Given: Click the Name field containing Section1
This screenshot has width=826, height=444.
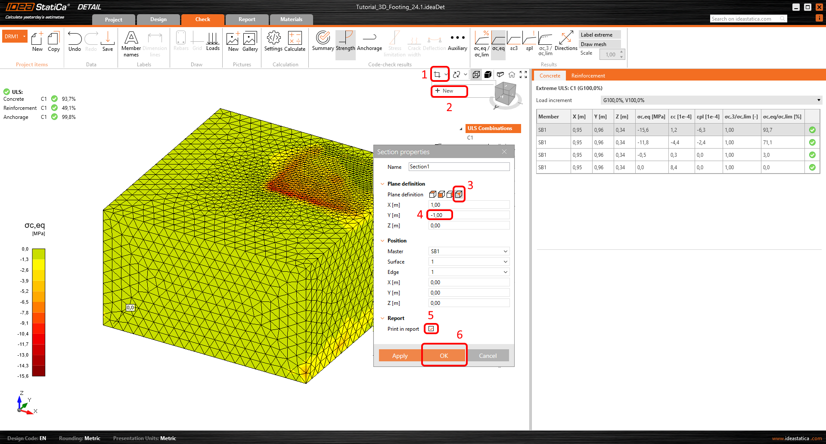Looking at the screenshot, I should (459, 167).
